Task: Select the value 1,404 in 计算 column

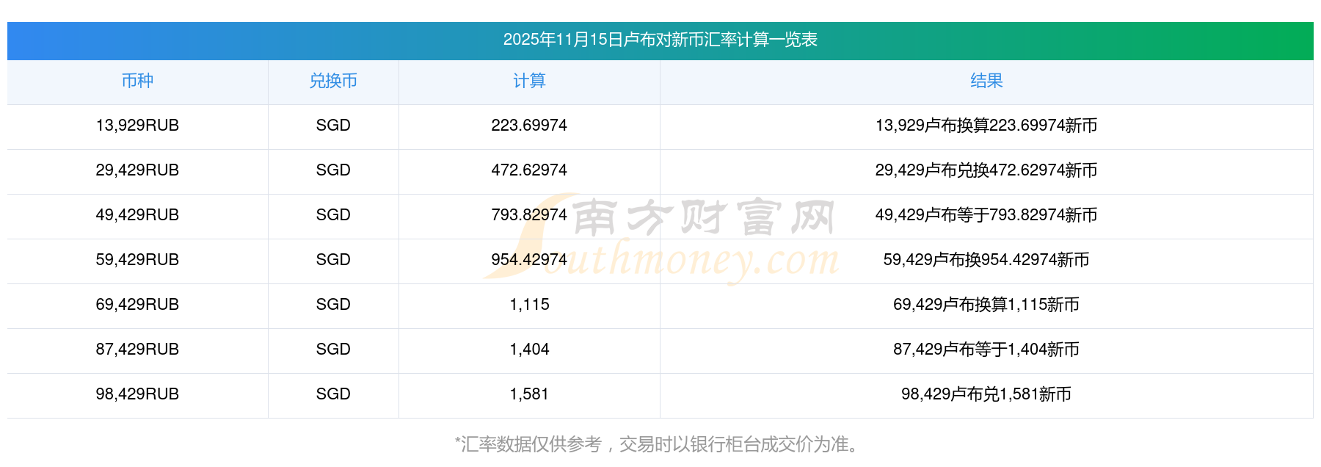Action: (x=529, y=350)
